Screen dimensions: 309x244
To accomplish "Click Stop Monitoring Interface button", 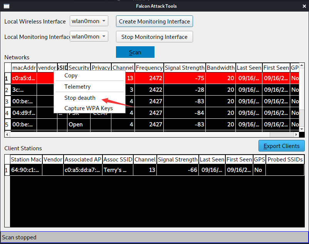I will [154, 37].
